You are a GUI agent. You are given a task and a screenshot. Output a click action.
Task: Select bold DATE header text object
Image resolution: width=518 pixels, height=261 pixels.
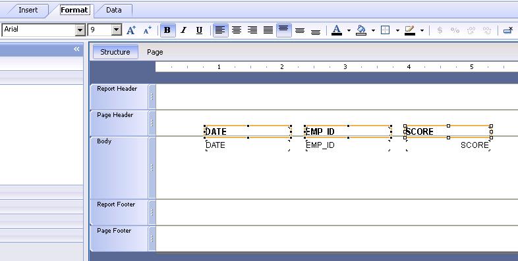[248, 131]
